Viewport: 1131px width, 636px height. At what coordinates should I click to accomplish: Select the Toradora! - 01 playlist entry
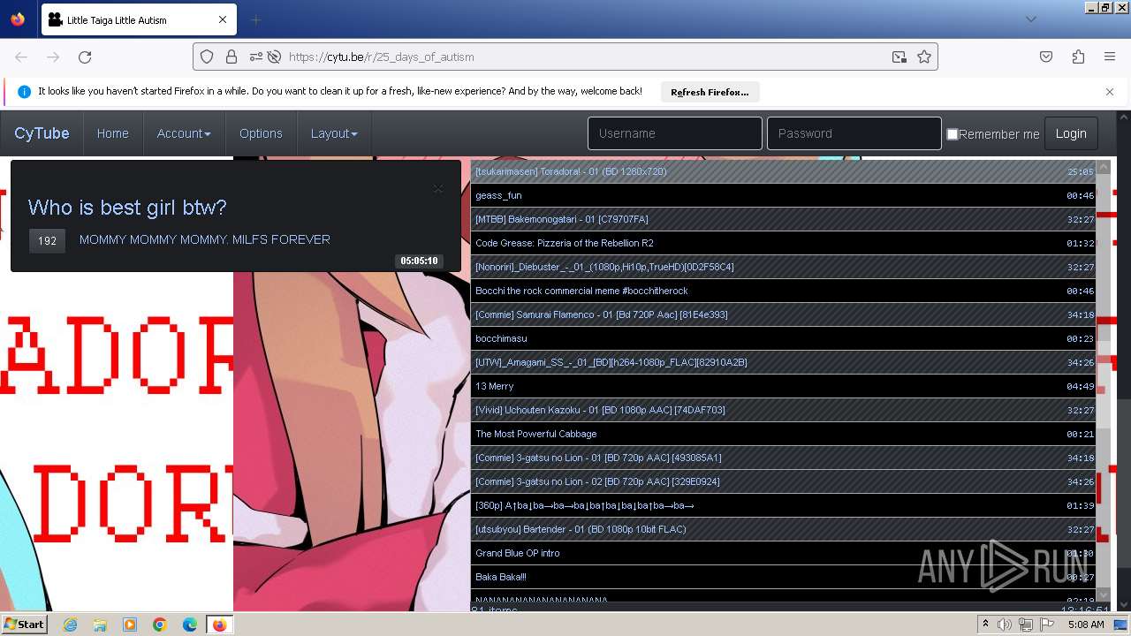click(x=784, y=171)
